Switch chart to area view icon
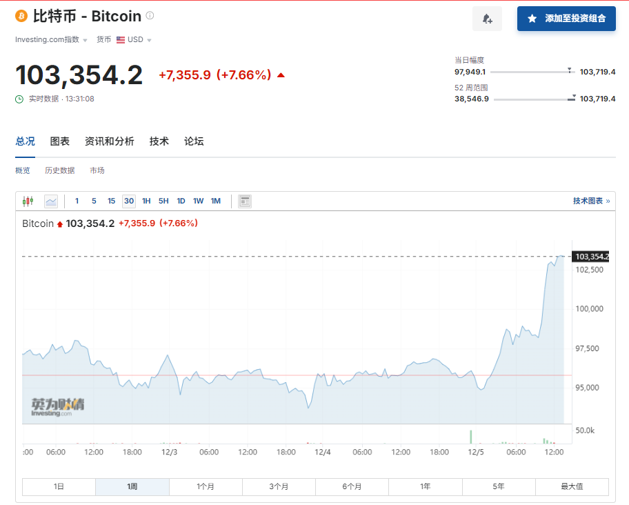 (x=51, y=201)
